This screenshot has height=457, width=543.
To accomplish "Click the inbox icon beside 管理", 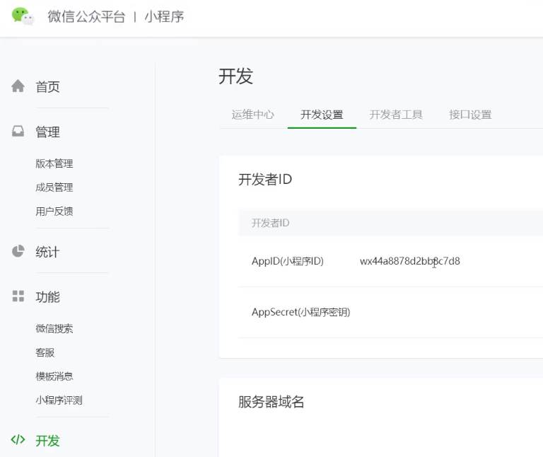I will pyautogui.click(x=18, y=132).
